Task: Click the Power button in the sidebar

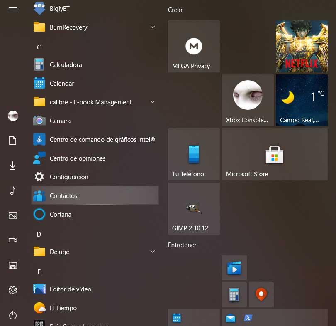Action: (13, 315)
